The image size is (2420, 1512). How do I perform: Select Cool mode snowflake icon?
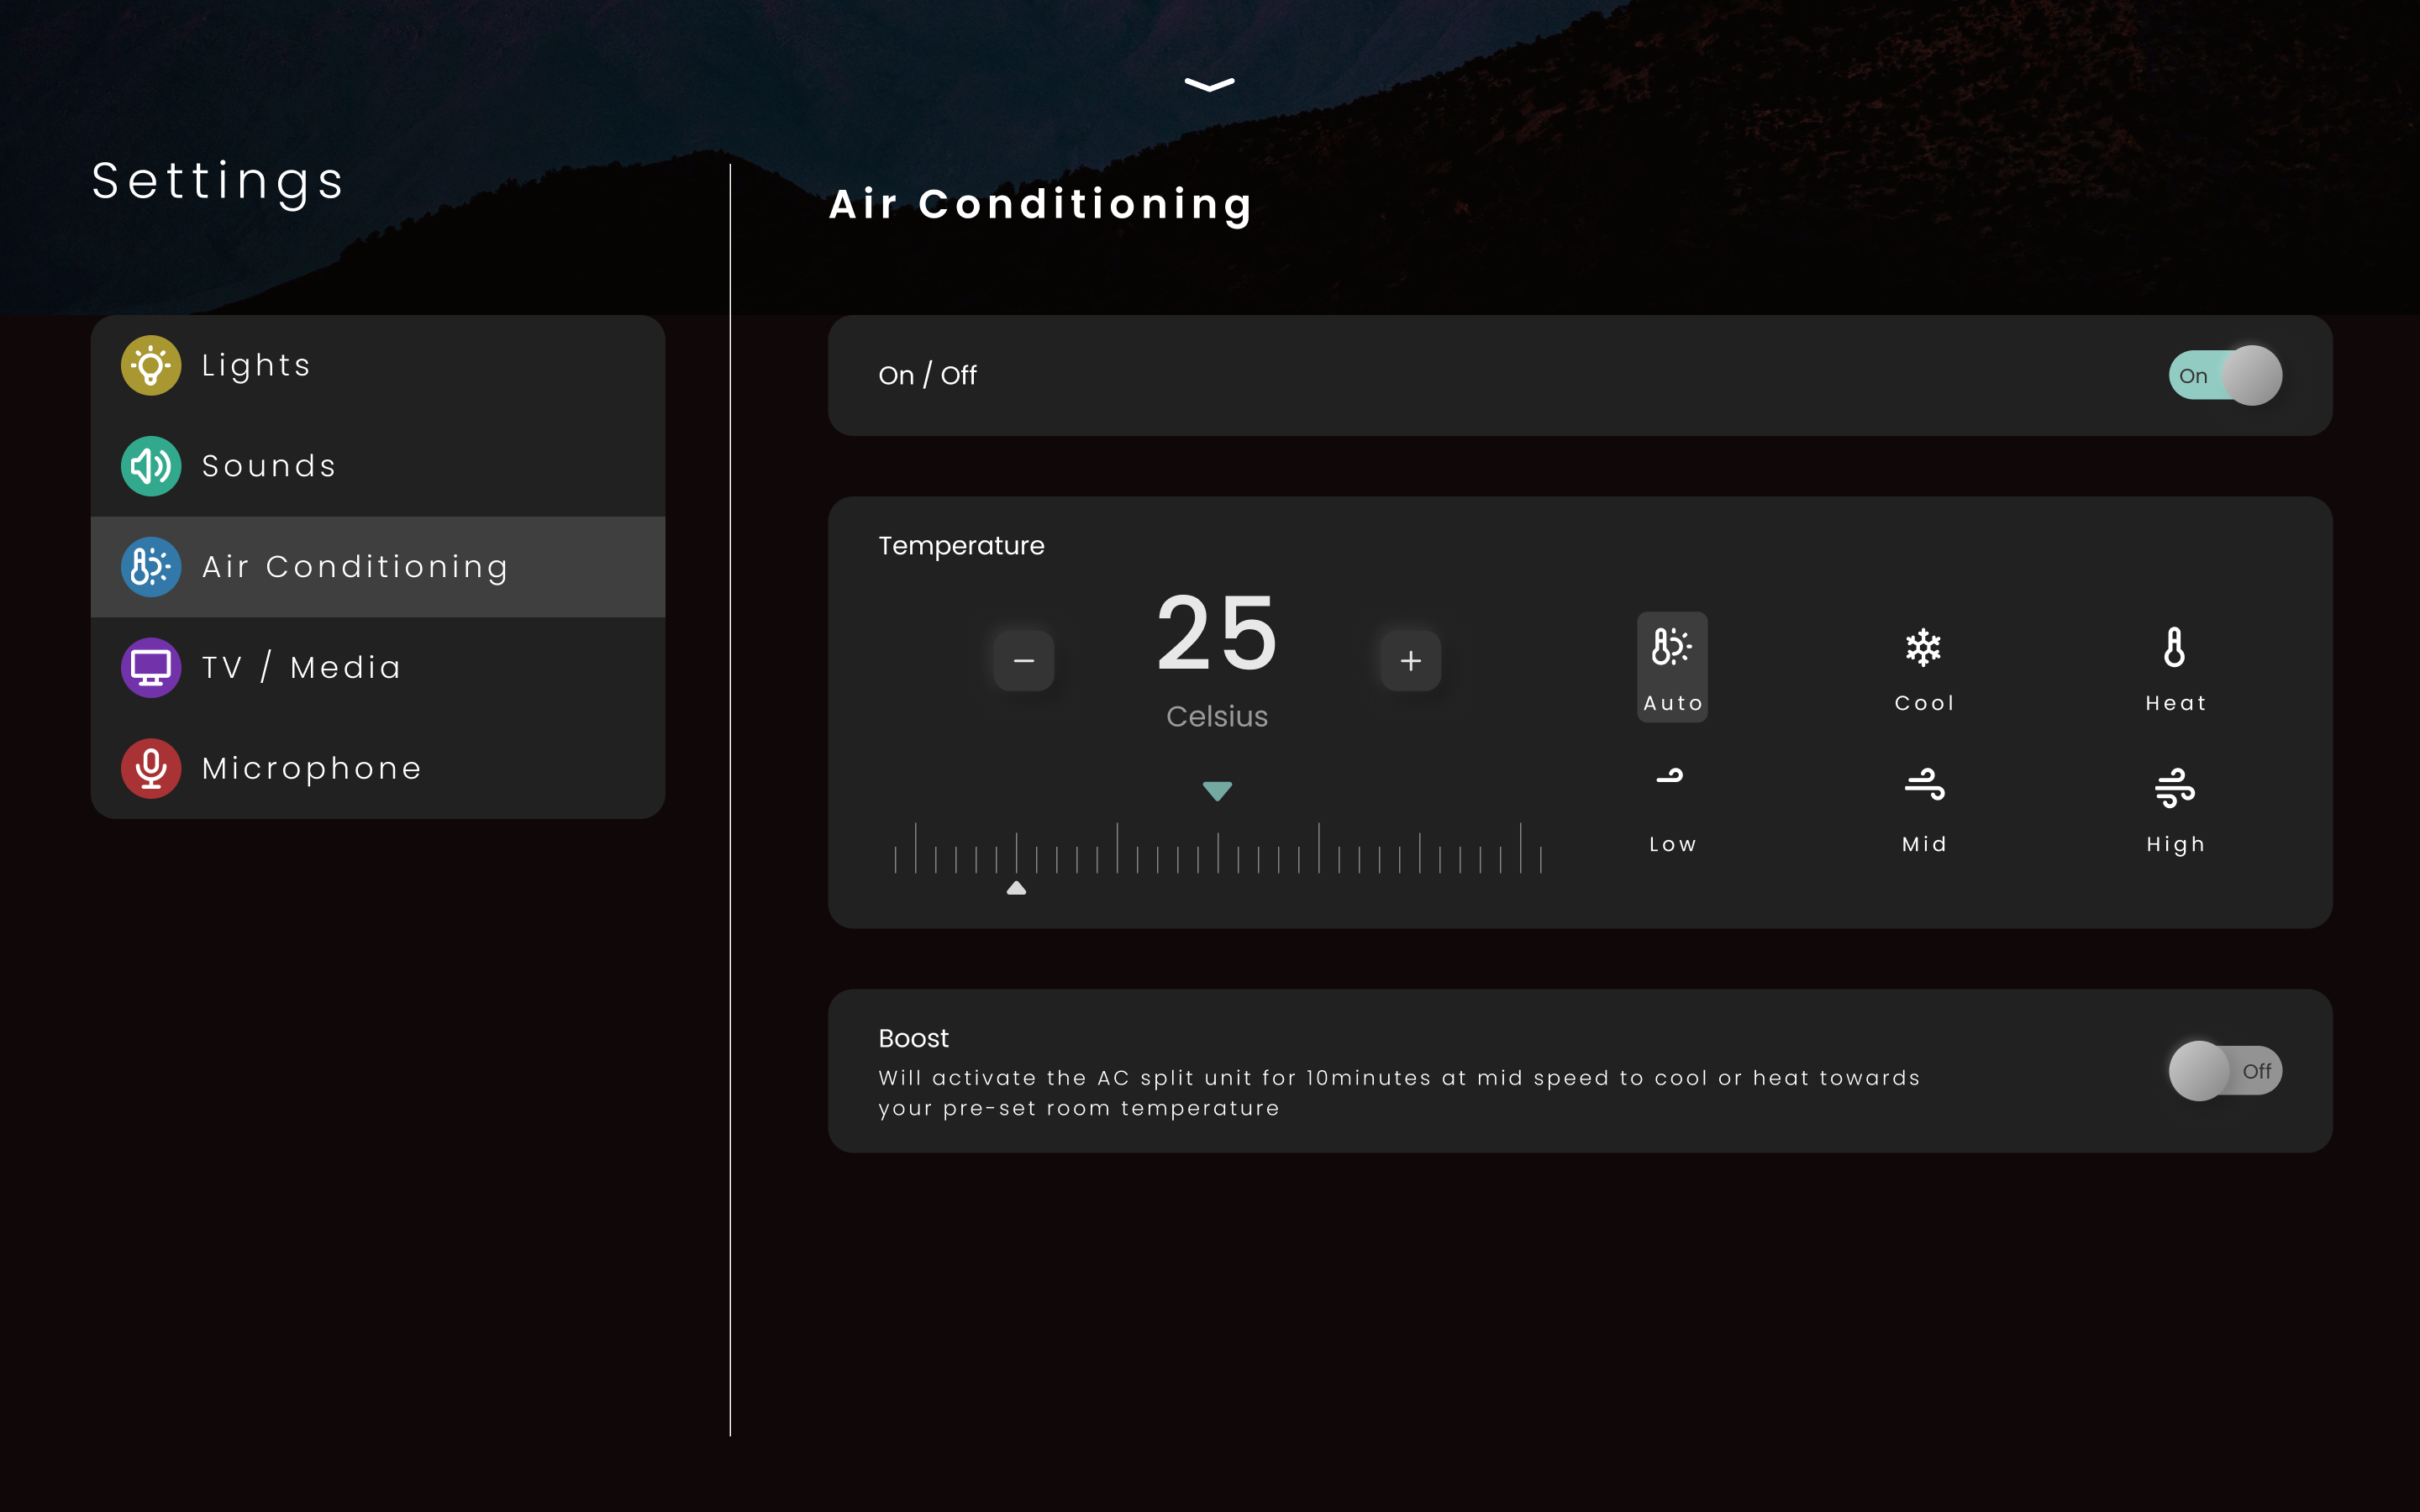(x=1923, y=648)
